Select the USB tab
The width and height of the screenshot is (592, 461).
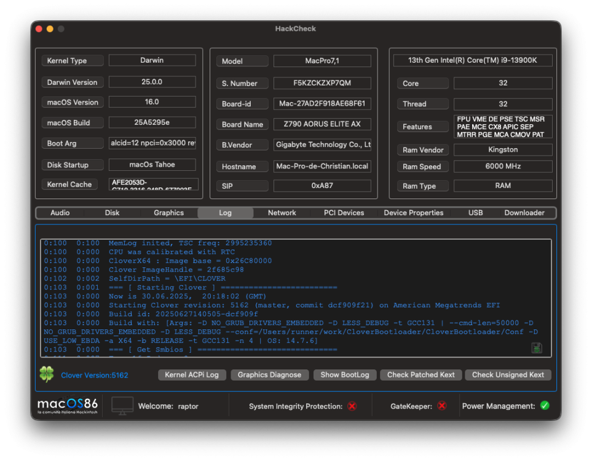click(x=475, y=213)
